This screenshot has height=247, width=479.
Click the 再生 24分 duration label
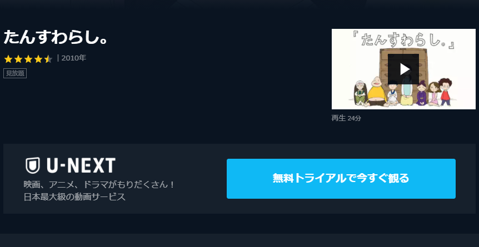[x=346, y=118]
